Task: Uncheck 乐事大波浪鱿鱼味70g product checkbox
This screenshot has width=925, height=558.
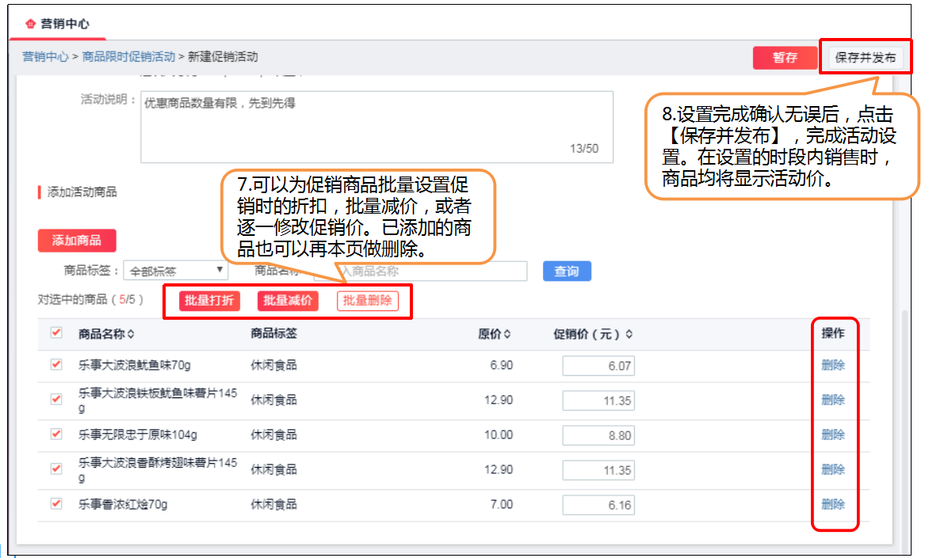Action: click(x=55, y=366)
